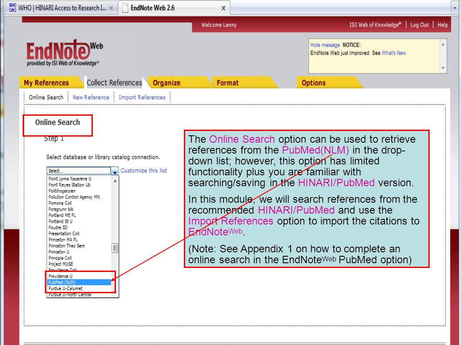
Task: Choose Point Reyes Station Lib entry
Action: [69, 185]
